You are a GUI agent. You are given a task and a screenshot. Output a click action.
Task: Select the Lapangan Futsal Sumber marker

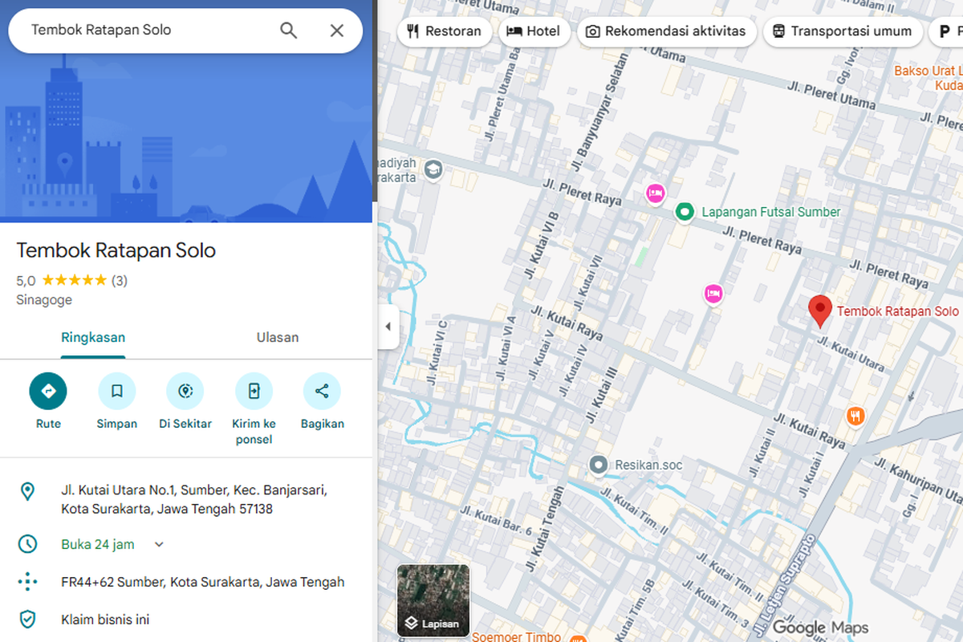coord(684,211)
